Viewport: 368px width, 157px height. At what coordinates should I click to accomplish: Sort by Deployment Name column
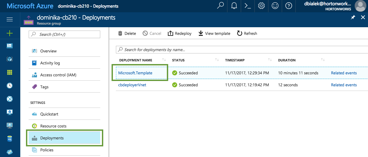(x=164, y=60)
